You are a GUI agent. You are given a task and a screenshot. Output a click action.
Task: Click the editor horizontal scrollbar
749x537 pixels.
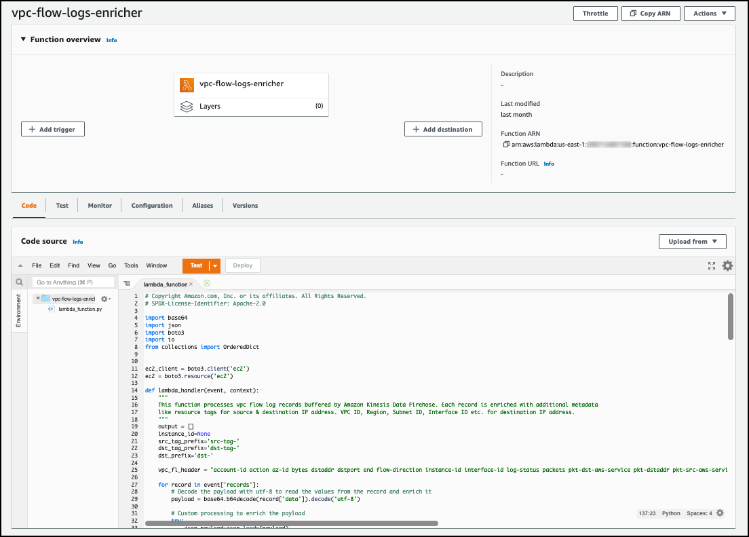291,523
